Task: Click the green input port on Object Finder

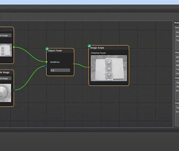Action: pos(46,62)
